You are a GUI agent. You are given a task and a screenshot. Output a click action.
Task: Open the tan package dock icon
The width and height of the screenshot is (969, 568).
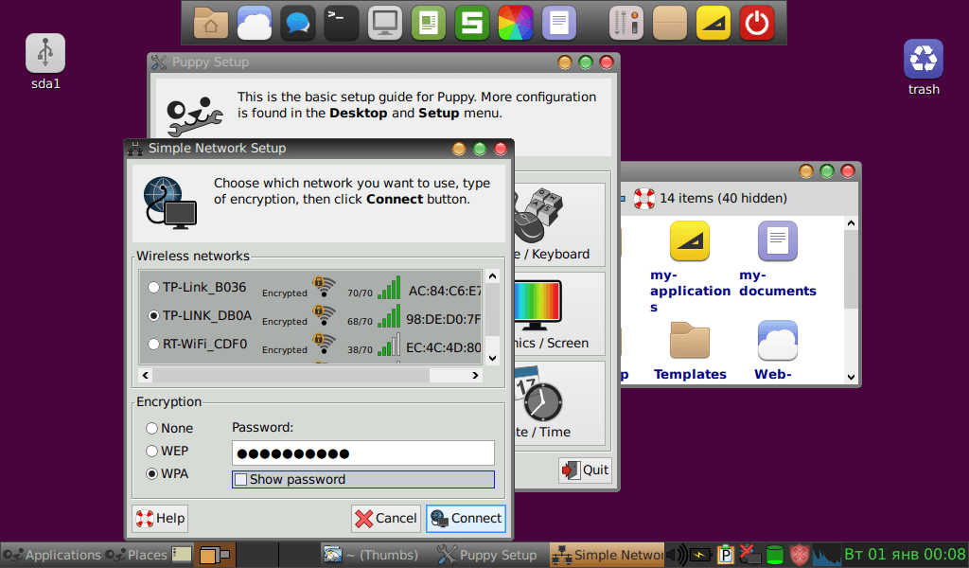coord(670,23)
